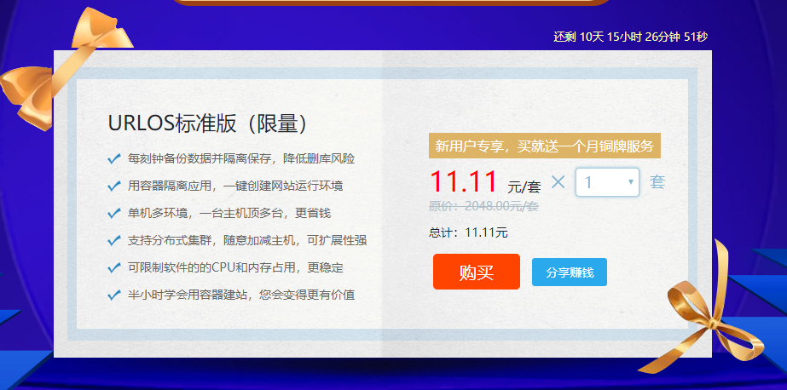Click the text 半小时学会用容器建站
Viewport: 787px width, 390px height.
point(188,295)
